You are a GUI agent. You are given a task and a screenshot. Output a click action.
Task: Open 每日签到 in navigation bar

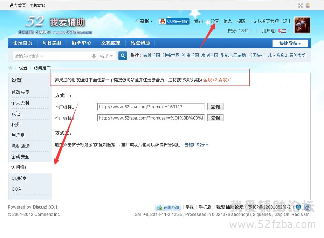pyautogui.click(x=52, y=43)
